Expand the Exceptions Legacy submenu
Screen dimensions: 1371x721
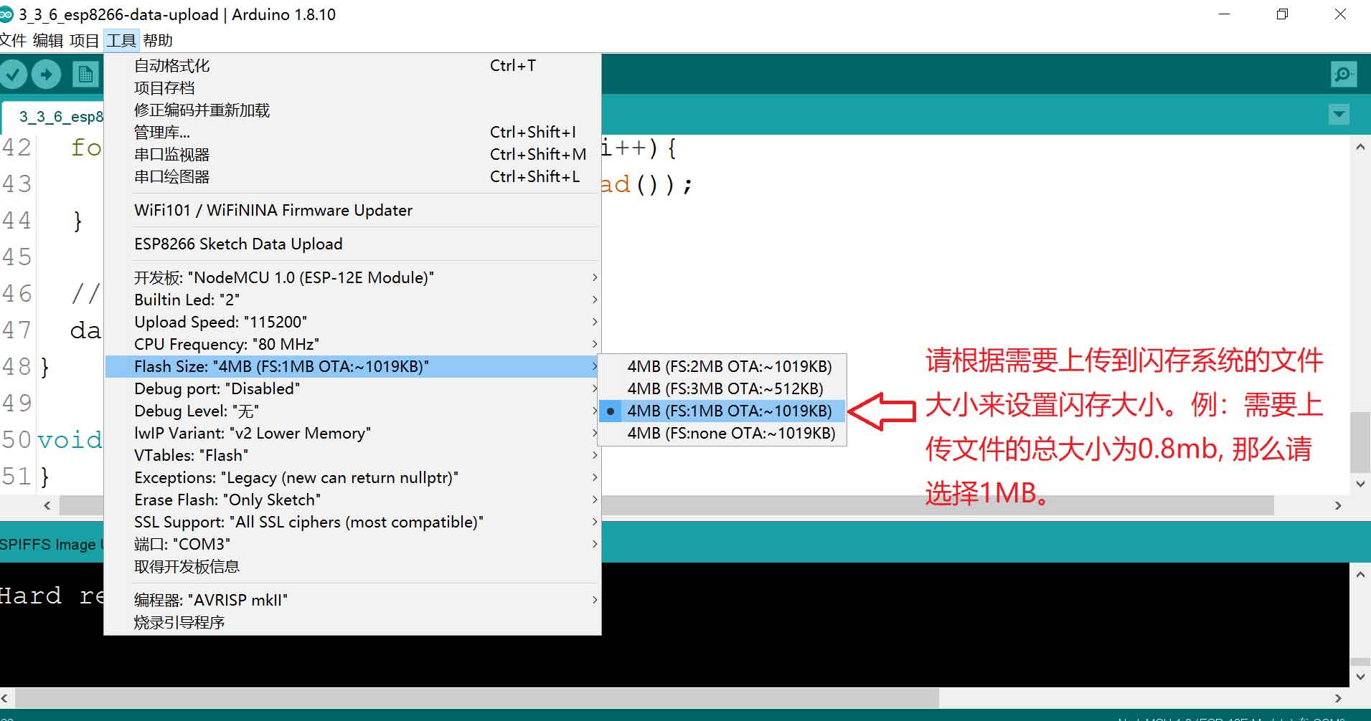pos(352,478)
